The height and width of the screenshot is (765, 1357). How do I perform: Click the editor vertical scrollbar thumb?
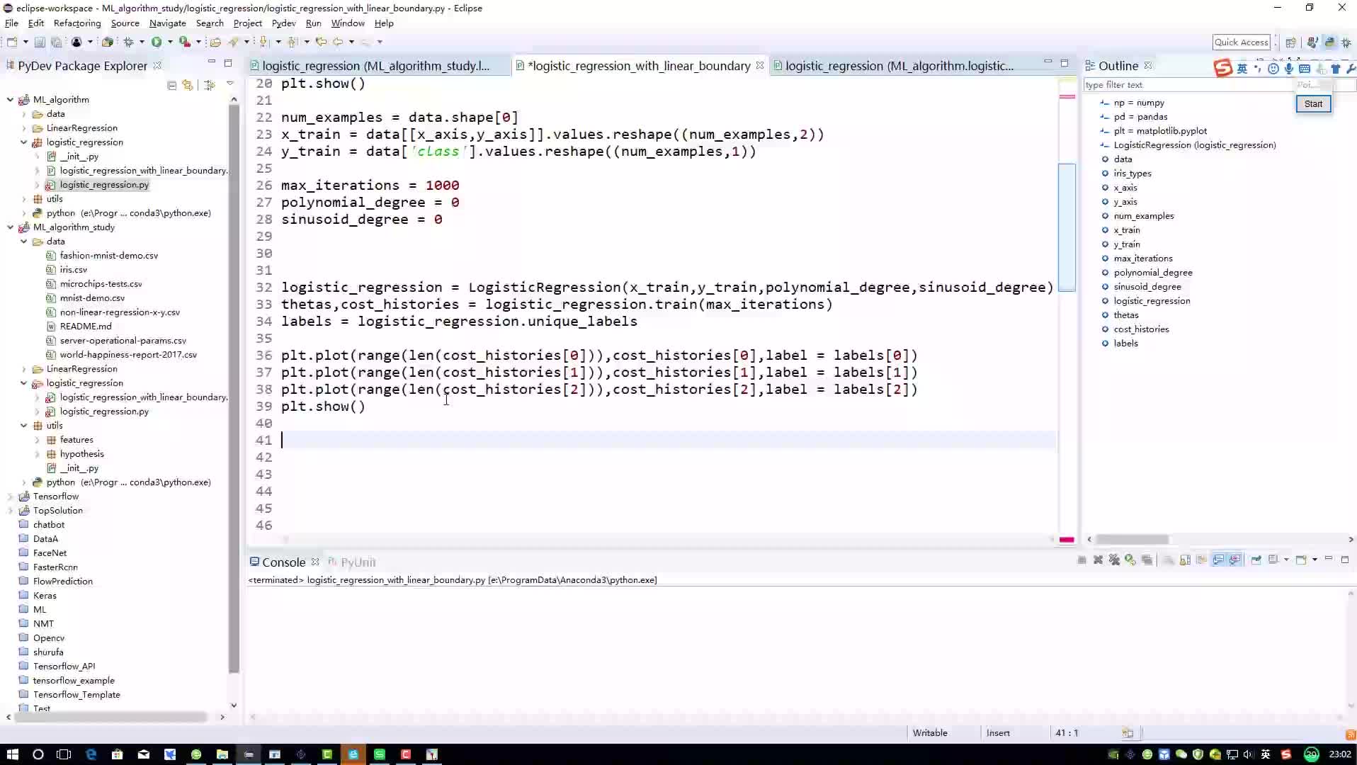(x=1067, y=227)
